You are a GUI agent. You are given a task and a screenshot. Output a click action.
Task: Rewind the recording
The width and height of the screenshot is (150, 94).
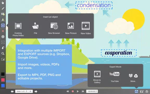pos(68,91)
